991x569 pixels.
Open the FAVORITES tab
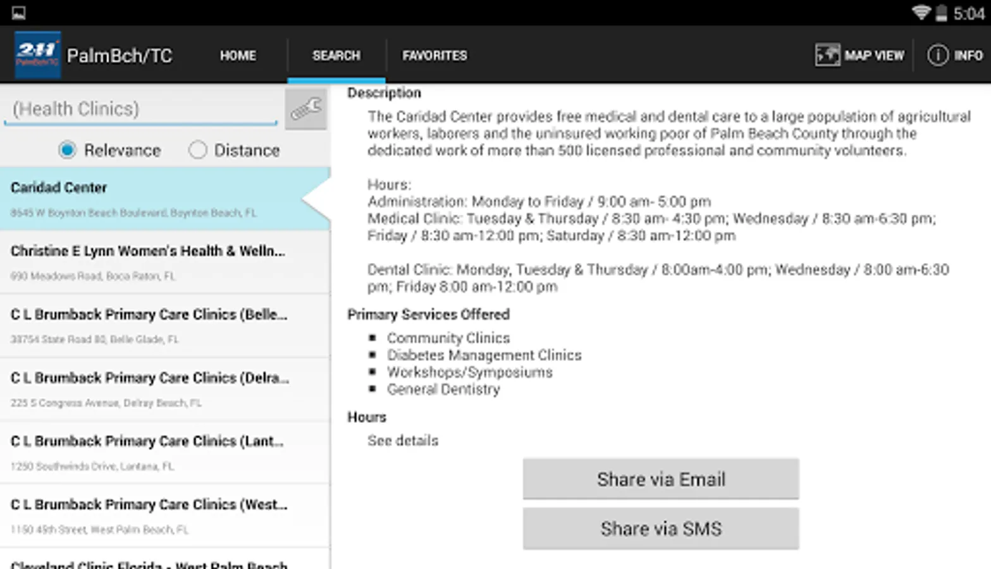[434, 56]
